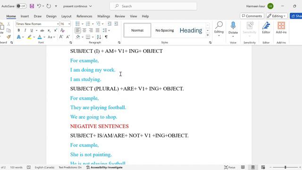The width and height of the screenshot is (302, 170).
Task: Increase font size with Grow Font
Action: click(x=61, y=37)
